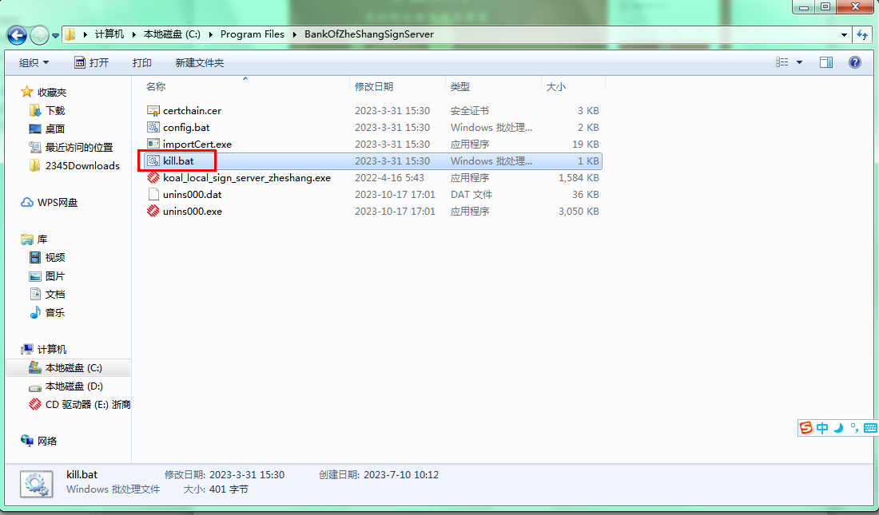The height and width of the screenshot is (515, 879).
Task: Click the kill.bat details pane thumbnail
Action: click(37, 484)
